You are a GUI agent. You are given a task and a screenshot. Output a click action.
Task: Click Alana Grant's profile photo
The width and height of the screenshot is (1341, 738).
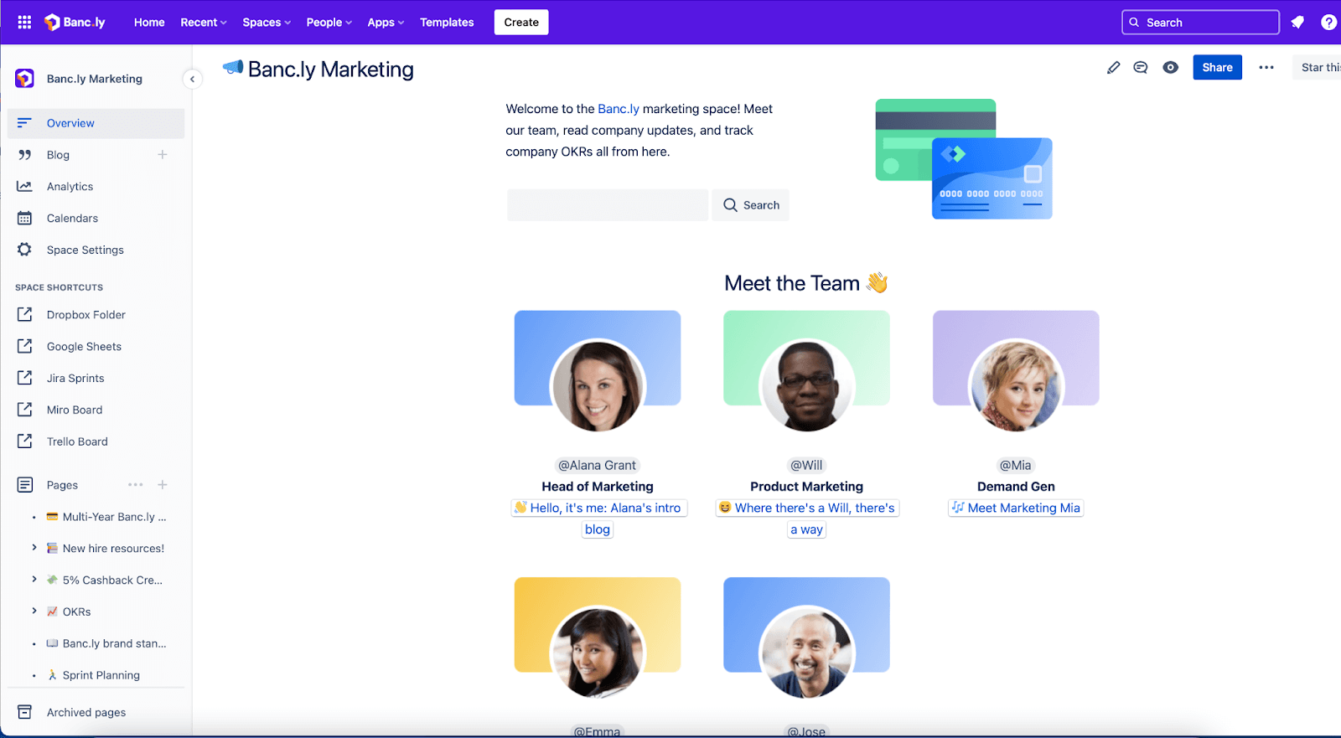(x=598, y=386)
